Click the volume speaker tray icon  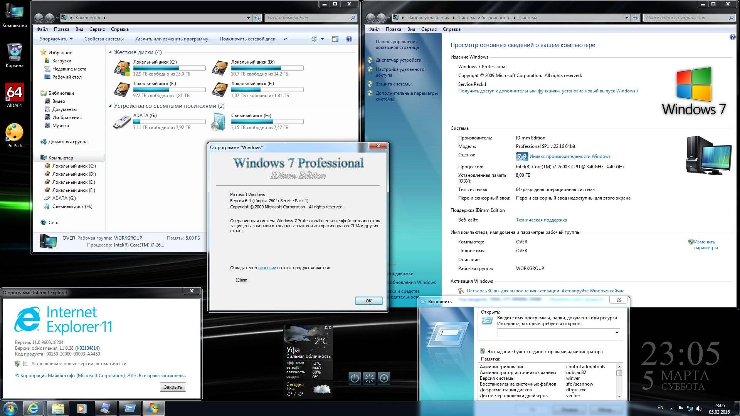[x=699, y=409]
